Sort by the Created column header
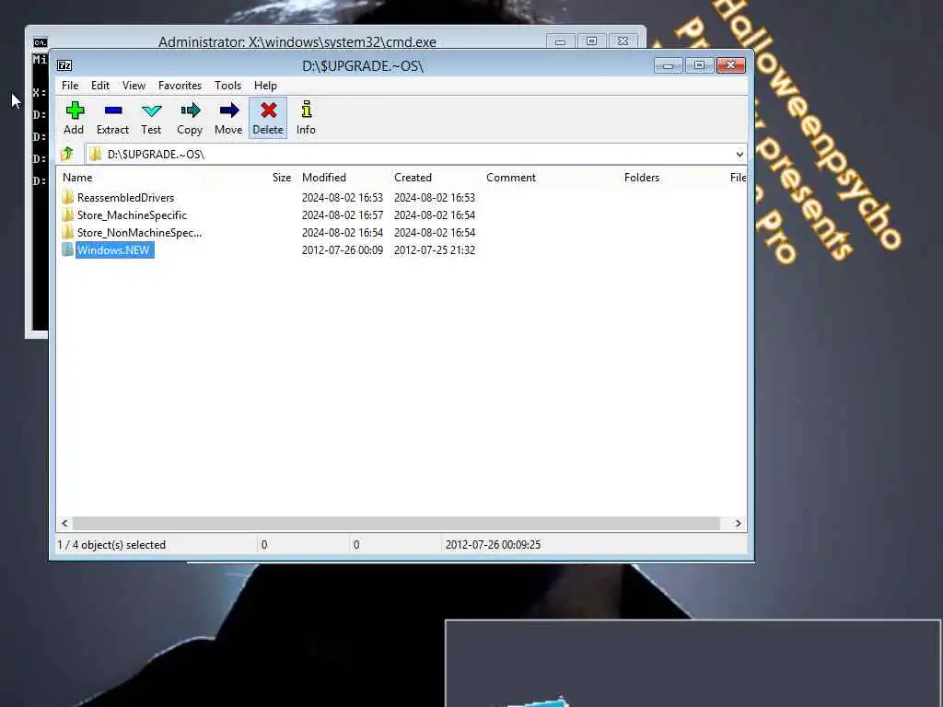 pos(413,178)
